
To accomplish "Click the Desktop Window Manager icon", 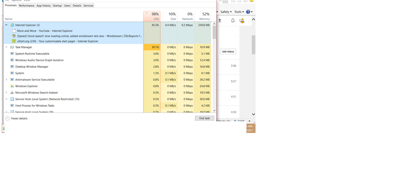I will point(12,67).
